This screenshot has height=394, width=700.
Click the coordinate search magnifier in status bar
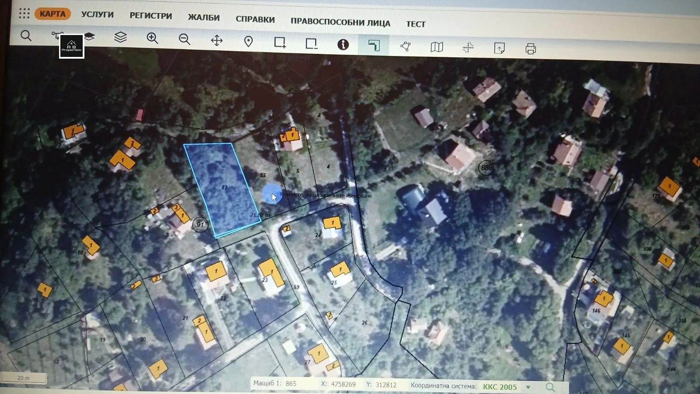550,387
